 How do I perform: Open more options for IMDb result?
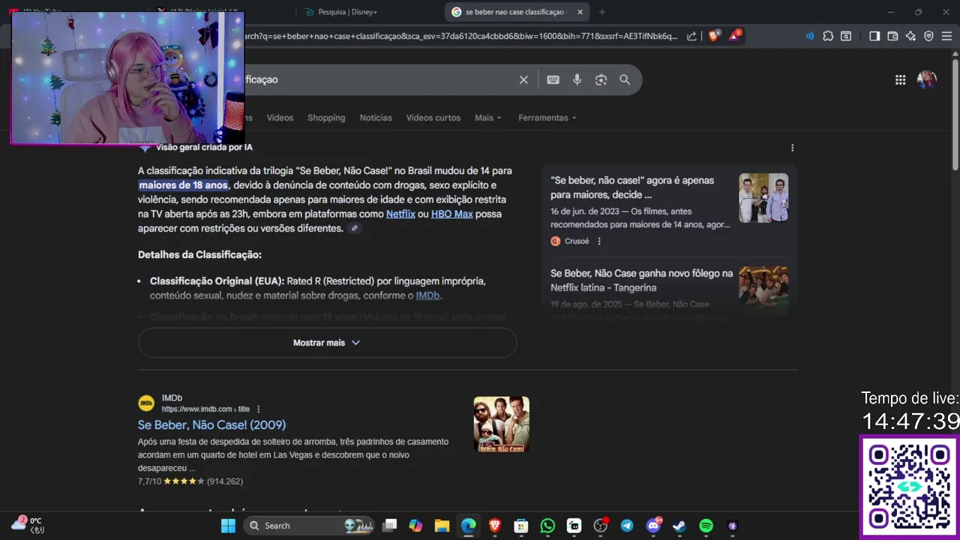258,409
